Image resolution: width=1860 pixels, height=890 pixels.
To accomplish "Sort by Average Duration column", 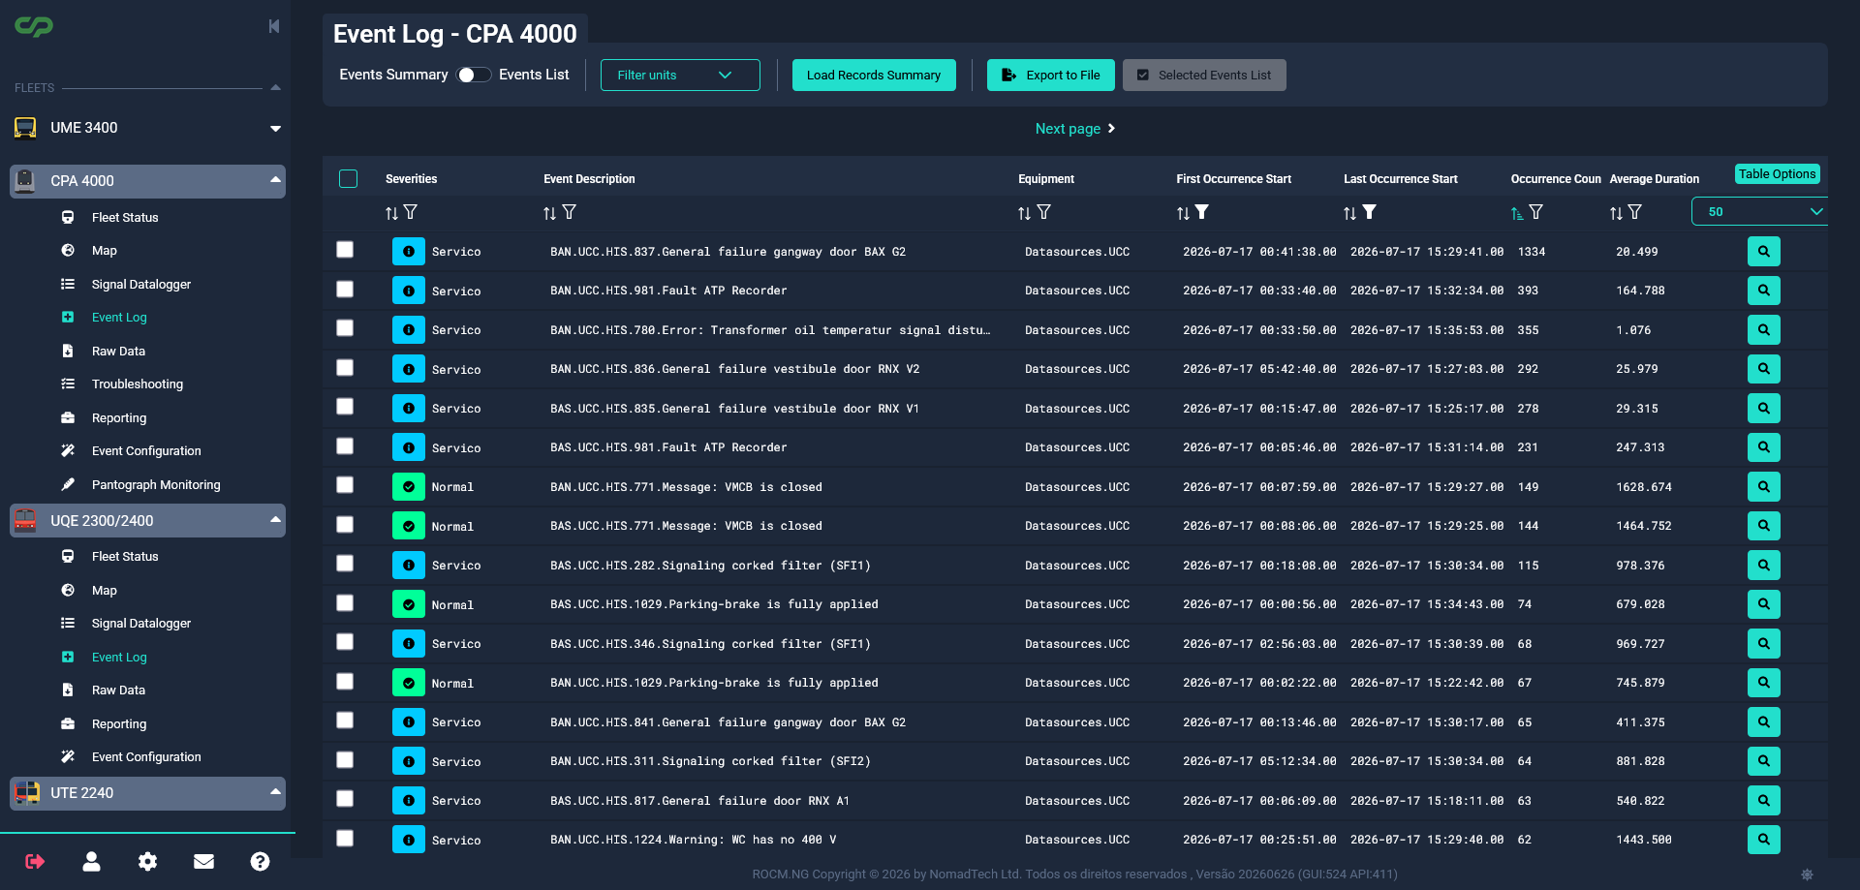I will 1616,213.
